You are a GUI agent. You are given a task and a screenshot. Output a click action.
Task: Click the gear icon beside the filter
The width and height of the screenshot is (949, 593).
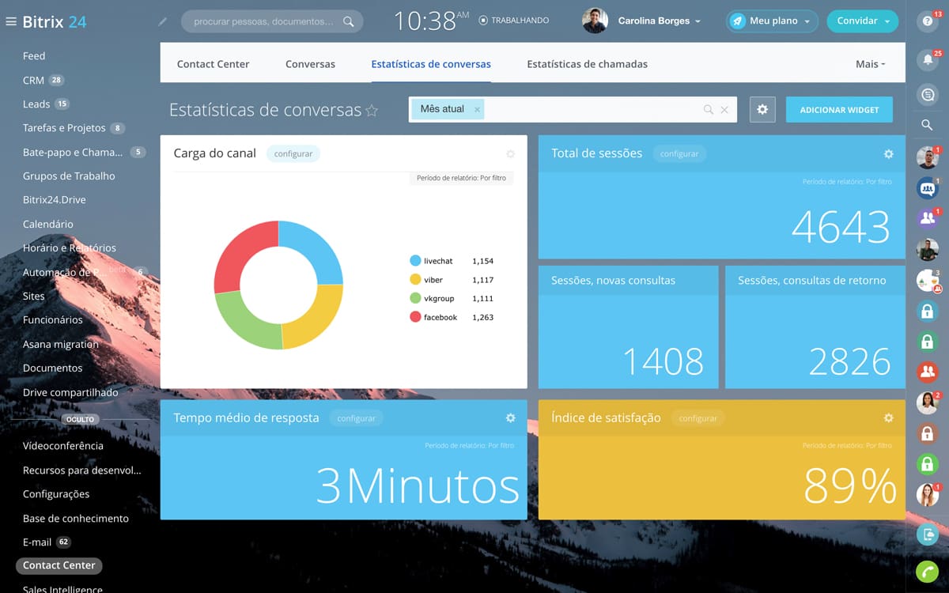click(762, 110)
